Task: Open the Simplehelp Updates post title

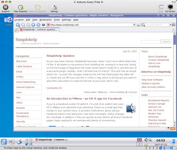Action: [x=61, y=56]
